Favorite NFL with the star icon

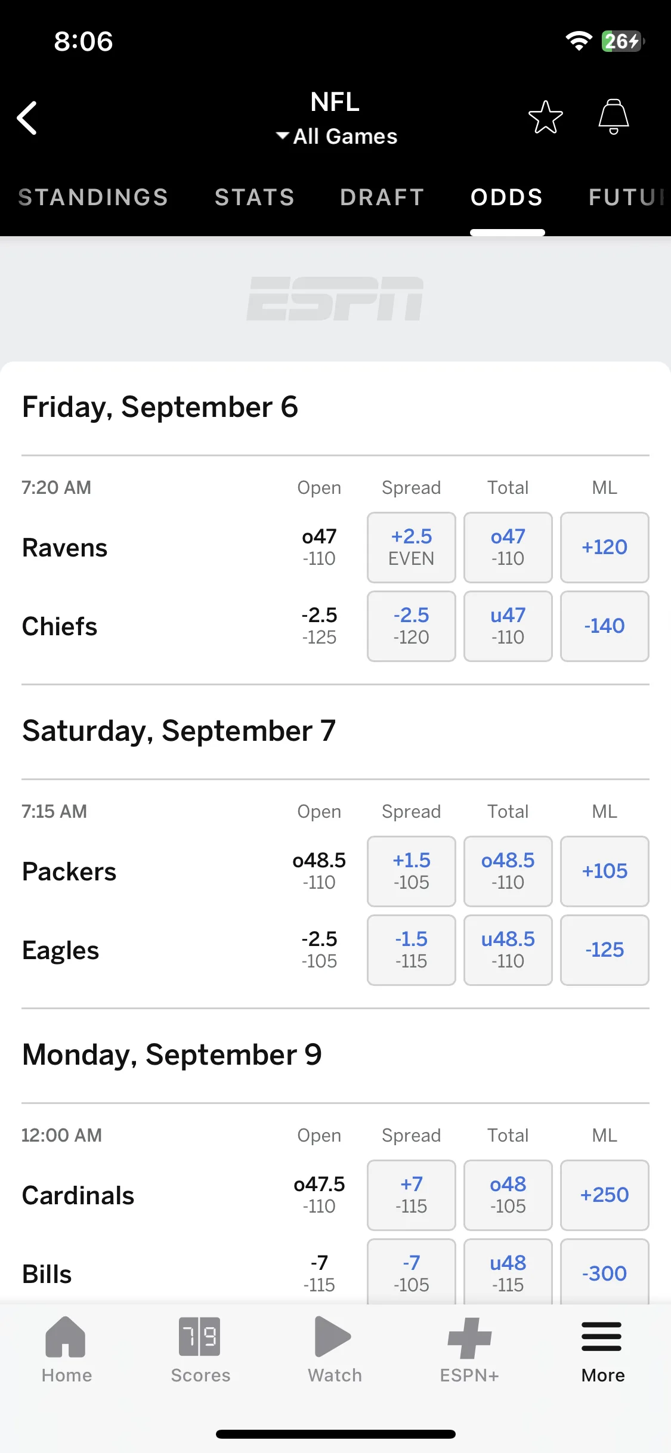point(545,117)
